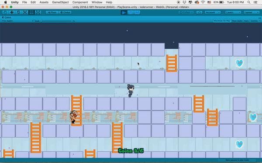Click the enemy character on the ladder
The width and height of the screenshot is (262, 163).
click(x=74, y=117)
